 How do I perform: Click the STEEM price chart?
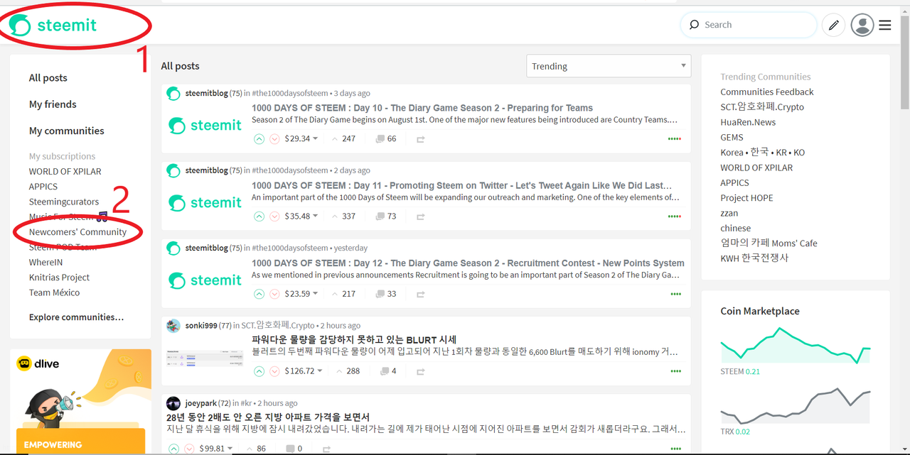tap(795, 346)
